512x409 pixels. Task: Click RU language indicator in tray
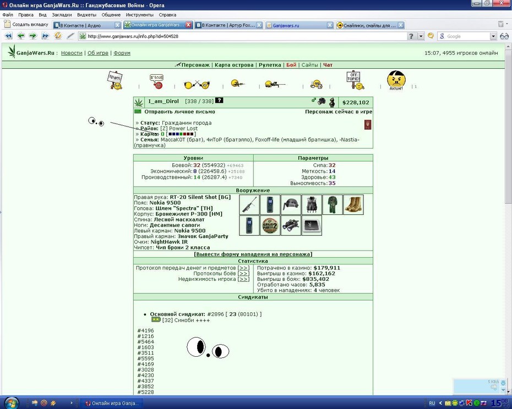(432, 403)
